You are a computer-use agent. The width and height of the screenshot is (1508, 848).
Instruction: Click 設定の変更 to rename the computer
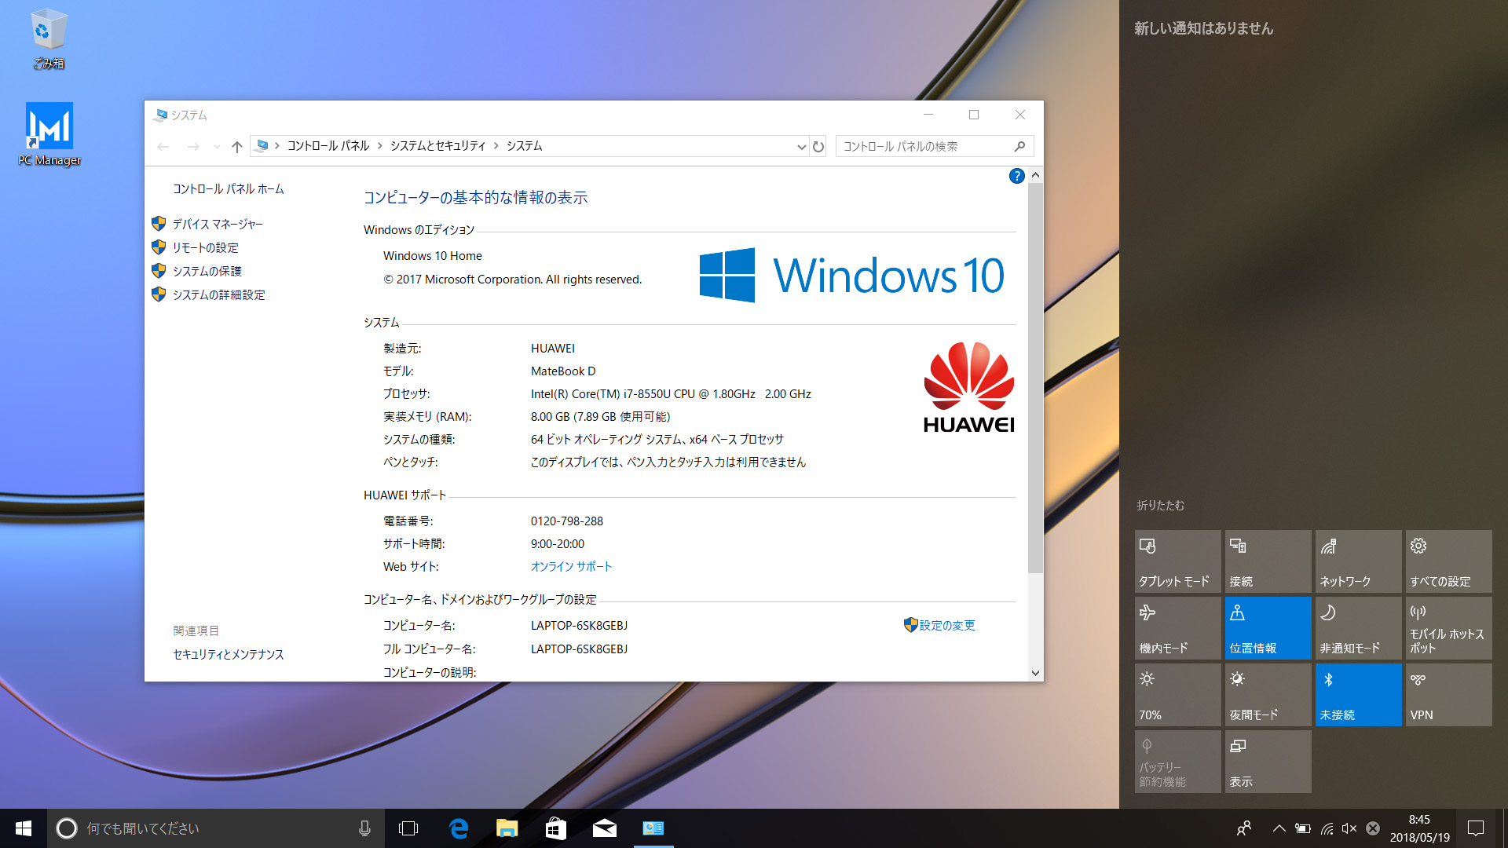pyautogui.click(x=946, y=625)
